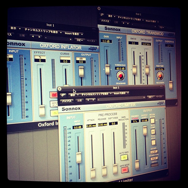Close the Oxford Limiter window
This screenshot has height=188, width=188.
[x=59, y=89]
